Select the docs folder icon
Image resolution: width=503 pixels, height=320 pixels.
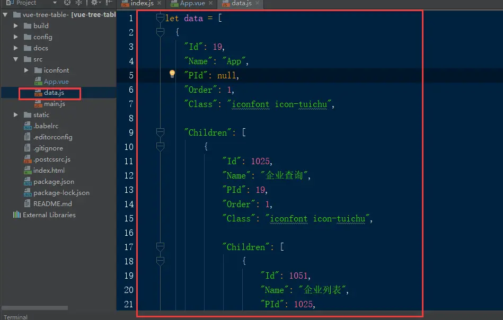click(28, 48)
